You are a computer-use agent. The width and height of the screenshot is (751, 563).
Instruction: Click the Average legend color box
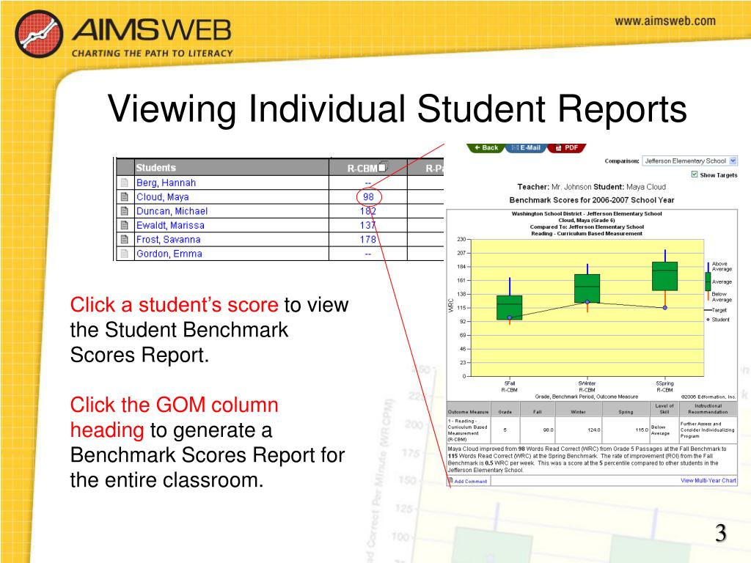(708, 281)
